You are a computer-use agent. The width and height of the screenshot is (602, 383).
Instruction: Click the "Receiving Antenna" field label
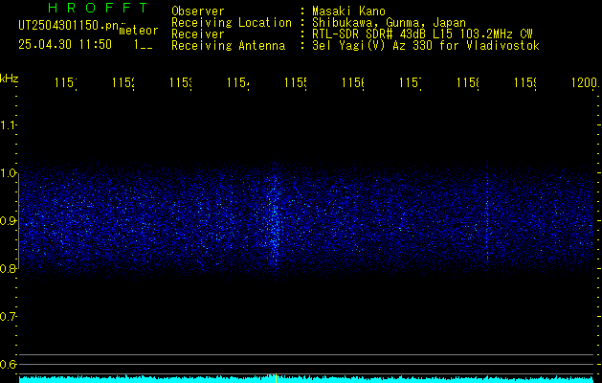[x=229, y=46]
